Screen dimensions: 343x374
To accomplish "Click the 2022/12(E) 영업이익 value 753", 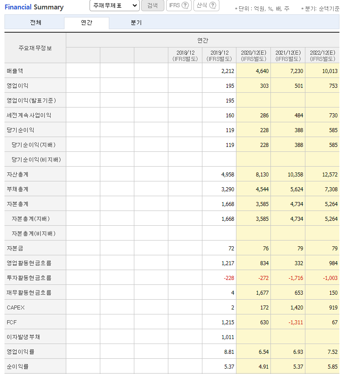I will click(x=333, y=86).
